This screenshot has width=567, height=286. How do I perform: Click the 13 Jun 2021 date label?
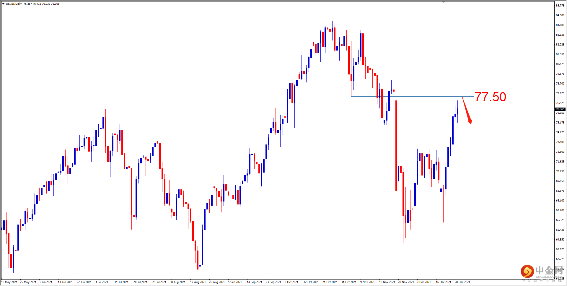point(65,282)
